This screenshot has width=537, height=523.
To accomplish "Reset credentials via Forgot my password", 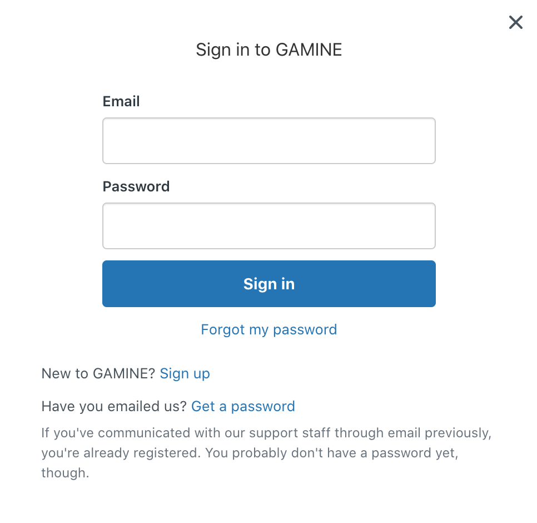I will point(268,329).
